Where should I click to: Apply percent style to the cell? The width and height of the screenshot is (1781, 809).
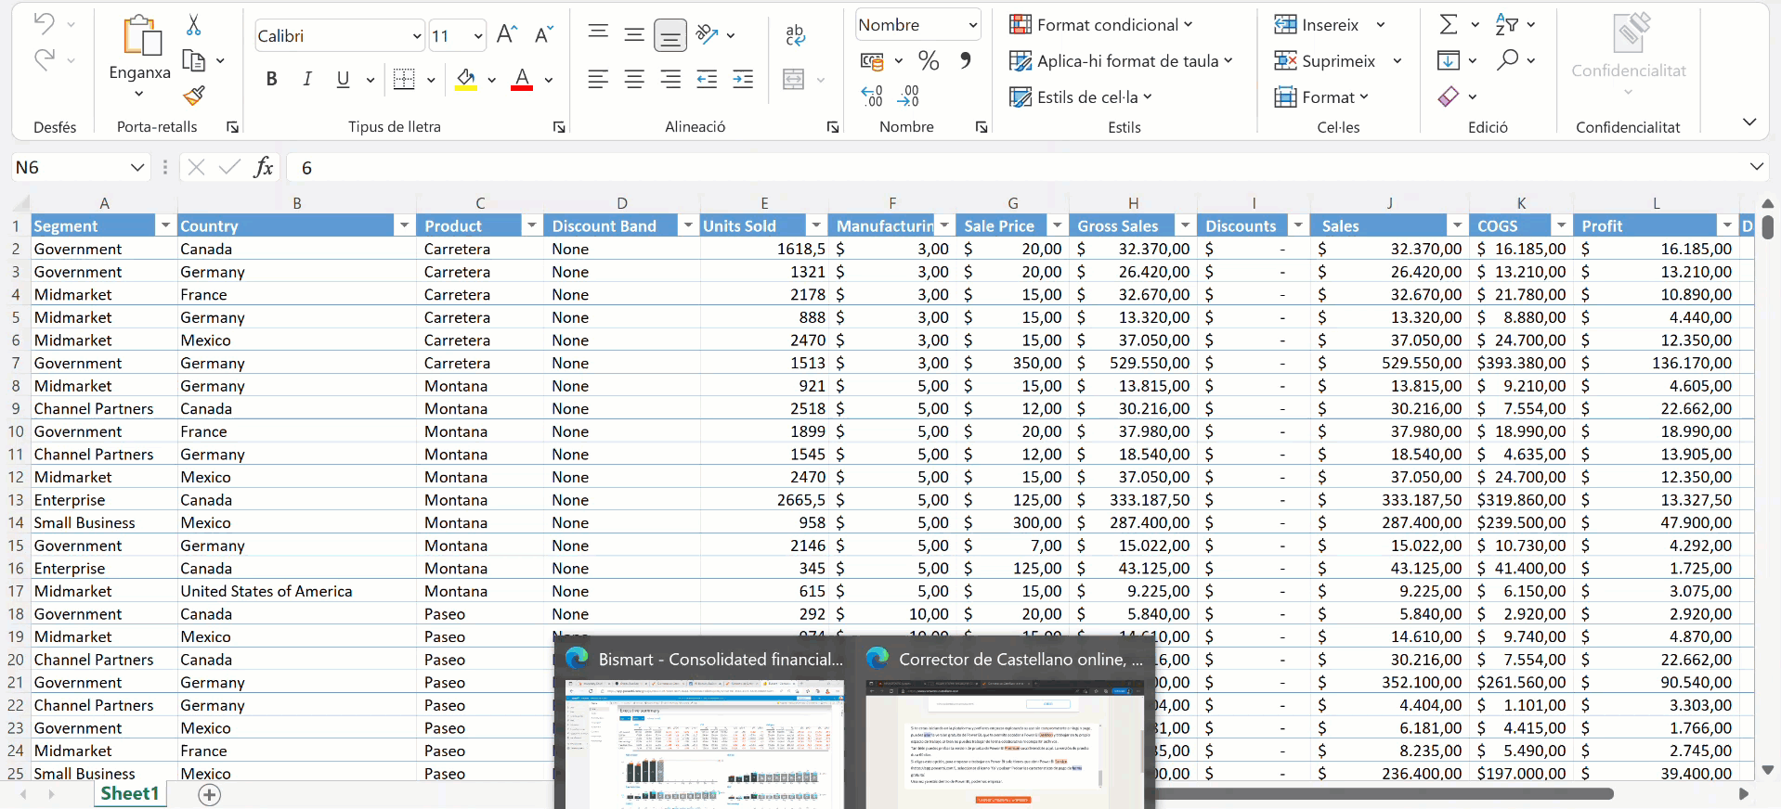coord(928,61)
